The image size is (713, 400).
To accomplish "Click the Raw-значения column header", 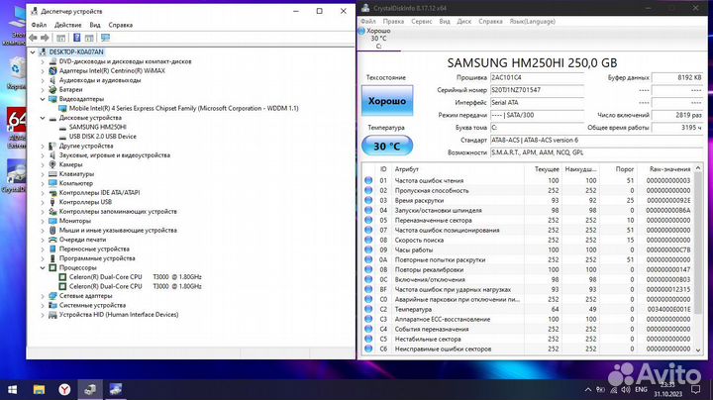I will [x=669, y=169].
